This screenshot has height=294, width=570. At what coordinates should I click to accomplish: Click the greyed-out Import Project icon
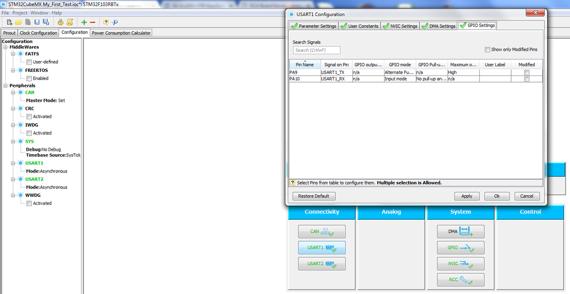27,22
